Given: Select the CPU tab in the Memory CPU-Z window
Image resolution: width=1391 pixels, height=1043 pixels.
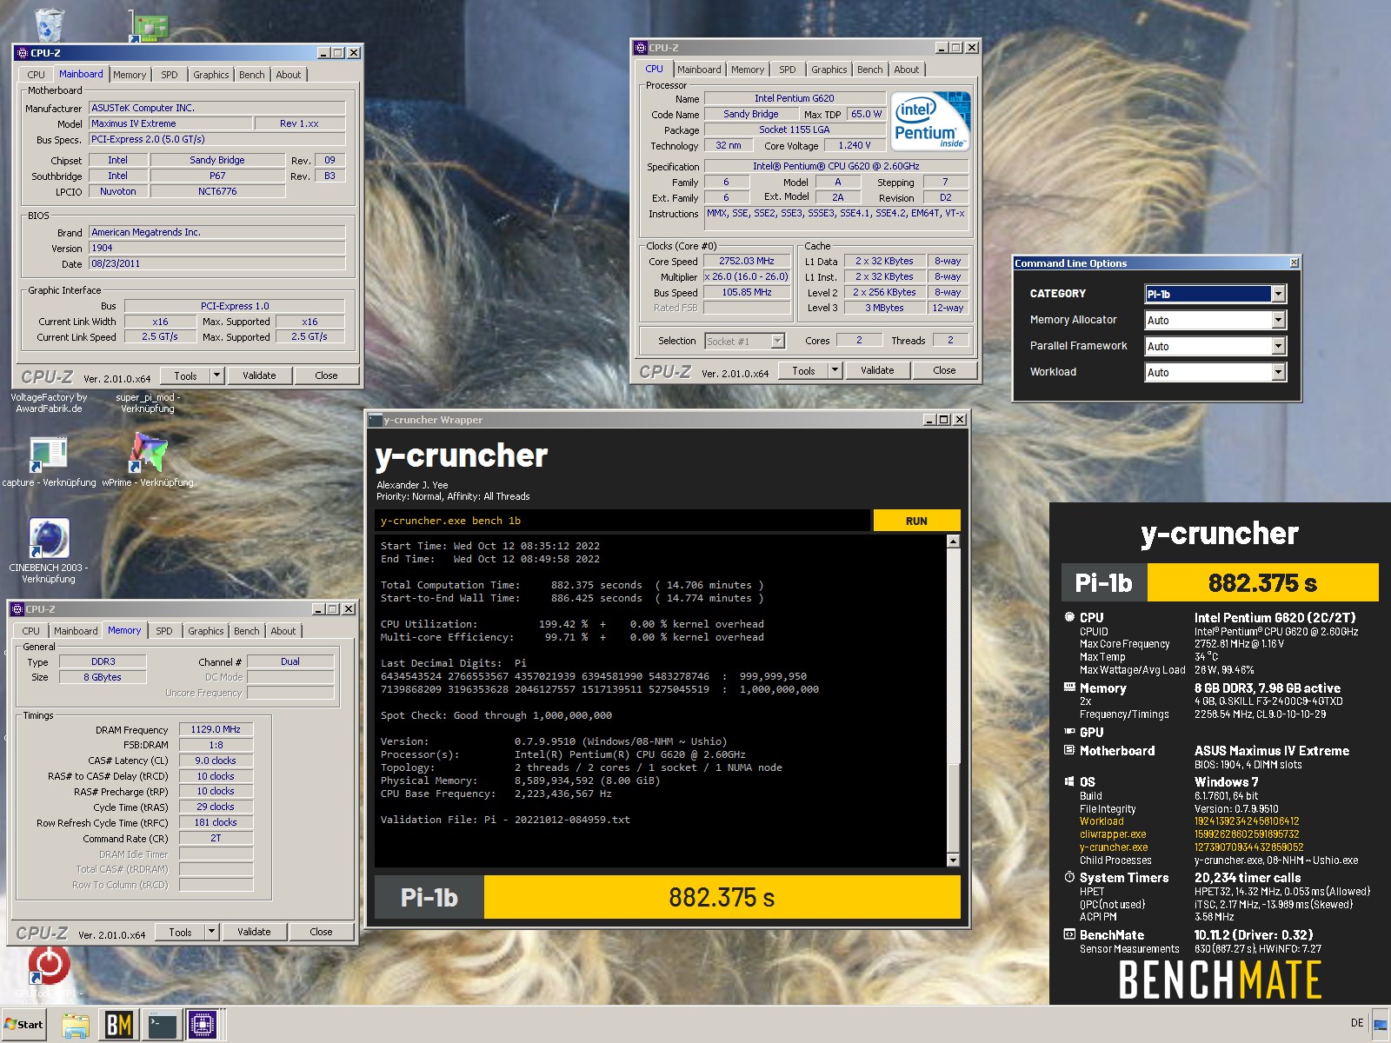Looking at the screenshot, I should coord(31,631).
